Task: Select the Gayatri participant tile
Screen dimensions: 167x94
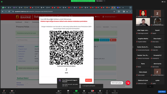Action: [157, 30]
